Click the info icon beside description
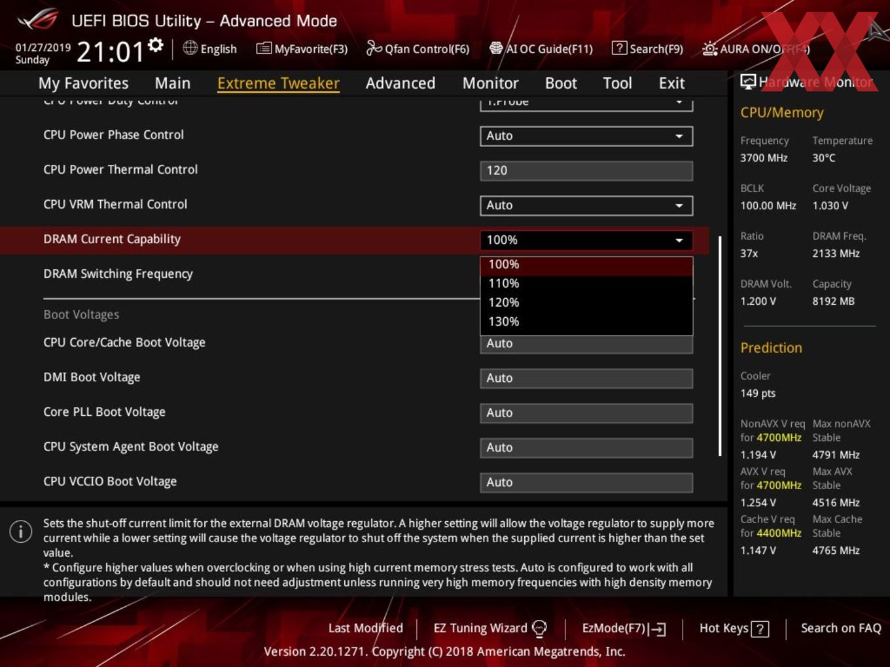 click(21, 531)
